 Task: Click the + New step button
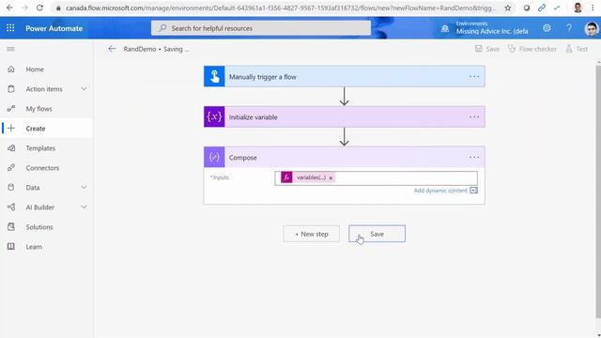pyautogui.click(x=311, y=234)
